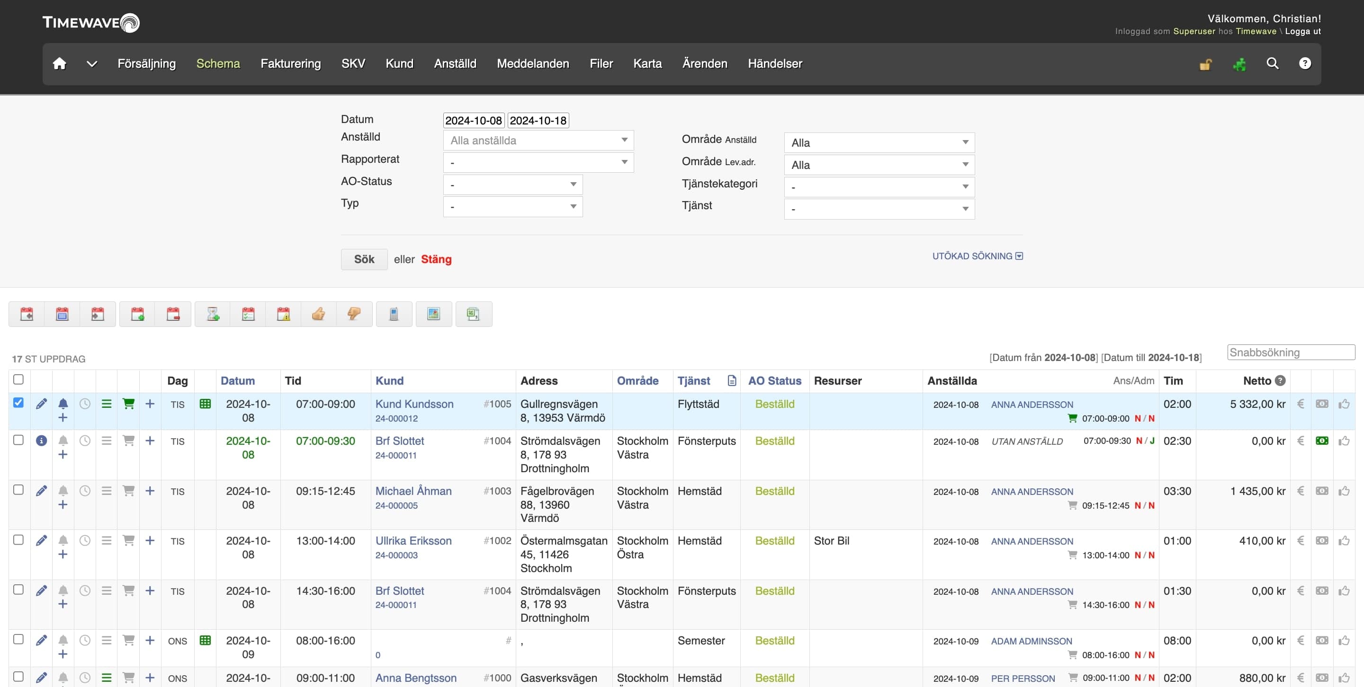Click the calendar warning triangle icon
The width and height of the screenshot is (1364, 687).
coord(283,314)
